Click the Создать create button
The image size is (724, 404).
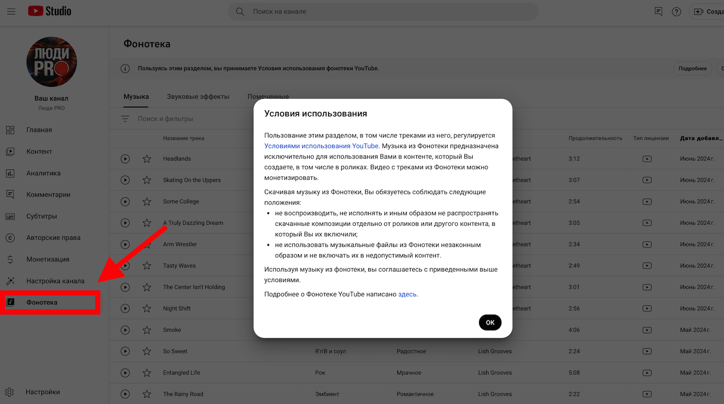[x=707, y=11]
